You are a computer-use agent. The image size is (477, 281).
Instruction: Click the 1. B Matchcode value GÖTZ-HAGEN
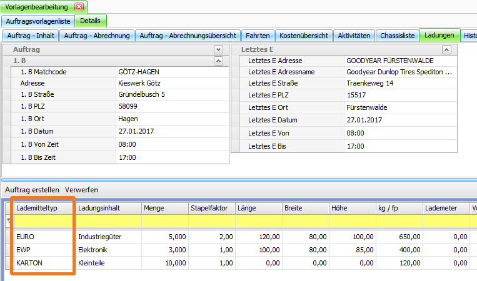coord(172,72)
